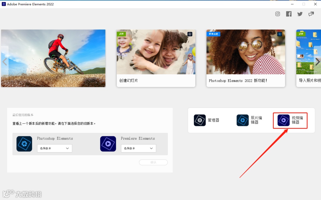Click the Photoshop Elements 2022 新功能! title
Viewport: 321px width, 200px height.
tap(238, 81)
